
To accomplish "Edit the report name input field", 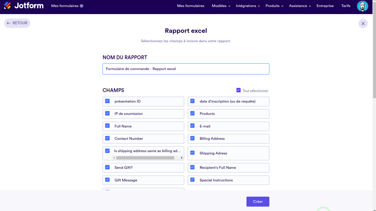I will 186,69.
